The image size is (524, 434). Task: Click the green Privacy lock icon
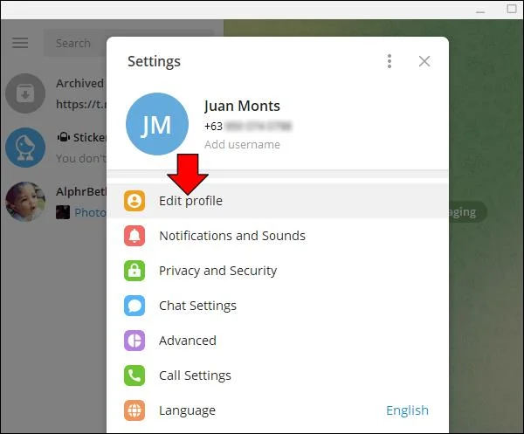[134, 271]
